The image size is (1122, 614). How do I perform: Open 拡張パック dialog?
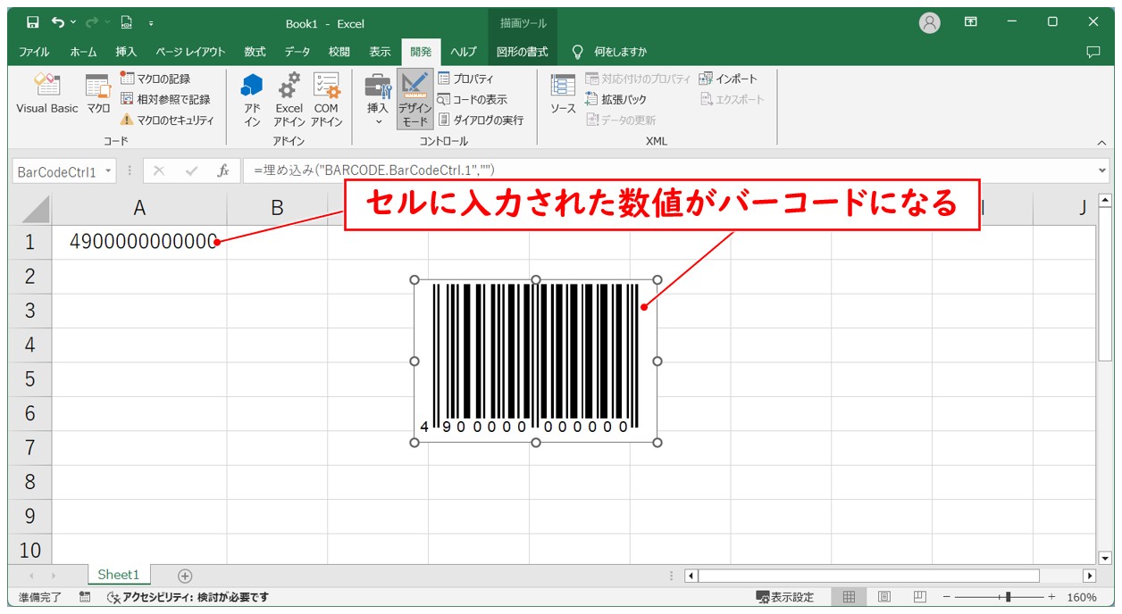(x=615, y=99)
